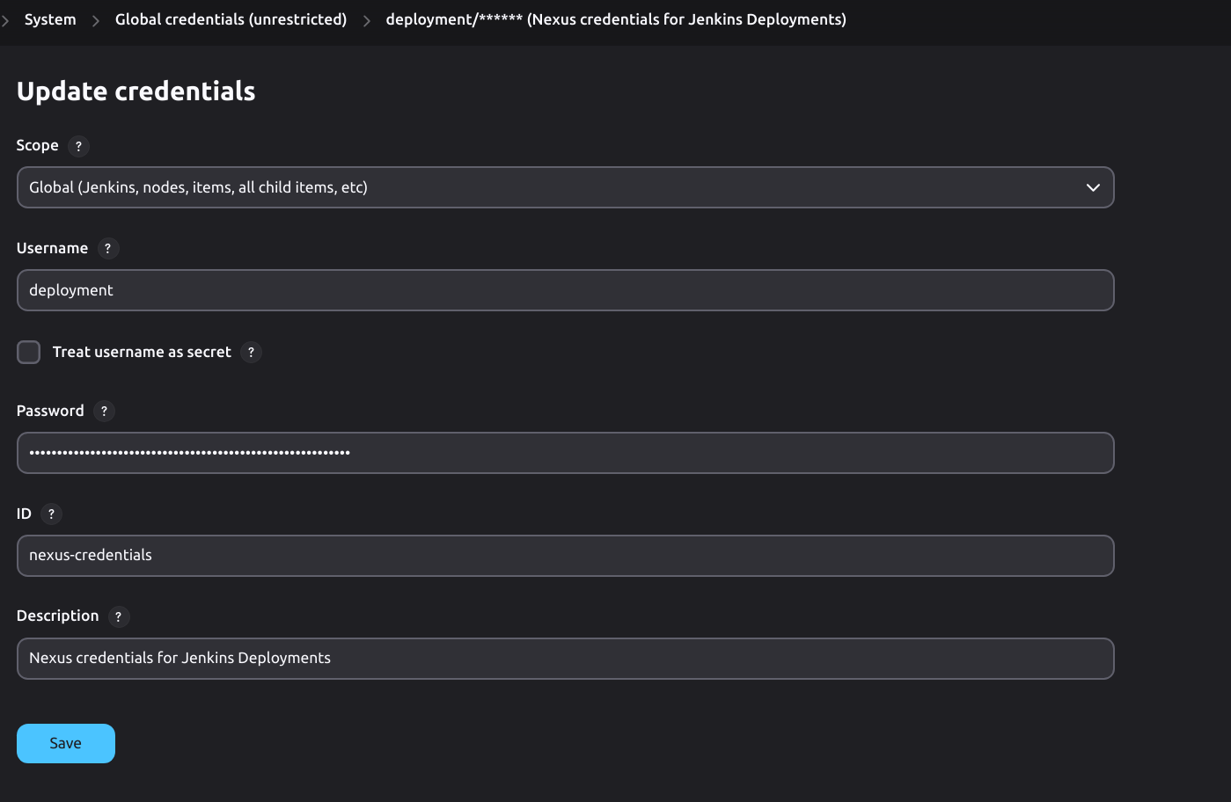The image size is (1231, 802).
Task: Expand chevron after Global credentials breadcrumb
Action: 367,20
